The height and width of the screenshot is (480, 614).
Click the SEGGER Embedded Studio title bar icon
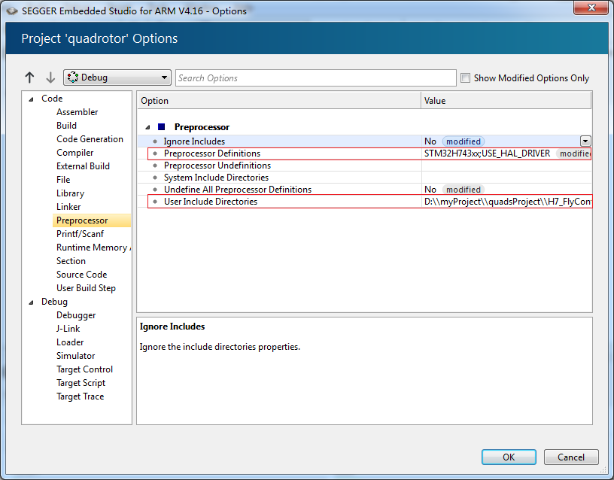(12, 11)
